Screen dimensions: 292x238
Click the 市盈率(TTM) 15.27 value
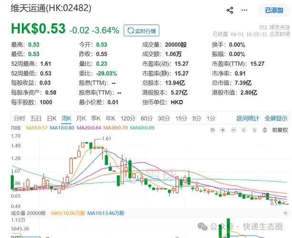pos(257,64)
